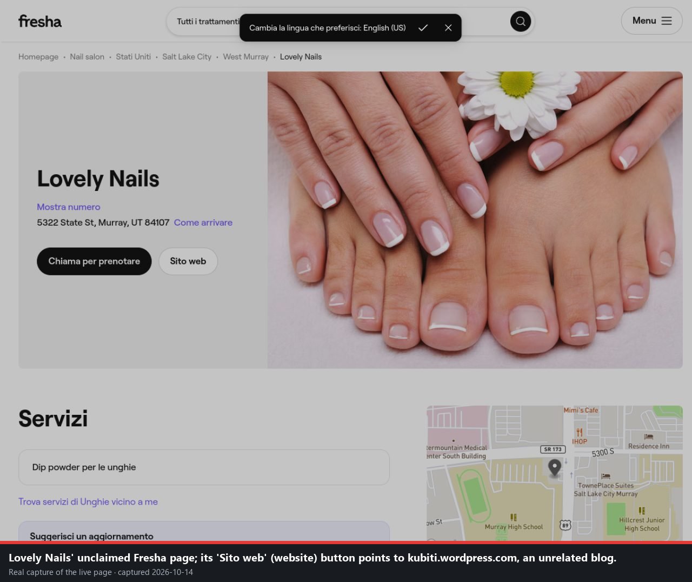692x582 pixels.
Task: Click Come arrivare directions link
Action: pyautogui.click(x=203, y=222)
